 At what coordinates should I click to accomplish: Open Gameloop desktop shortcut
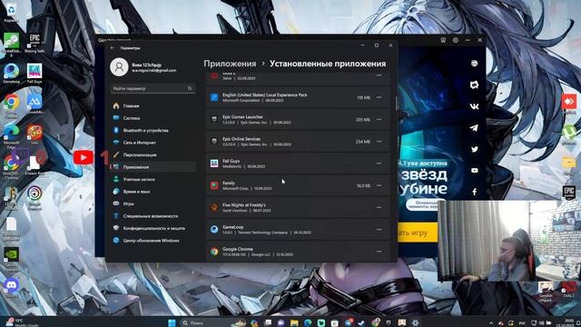pyautogui.click(x=11, y=74)
